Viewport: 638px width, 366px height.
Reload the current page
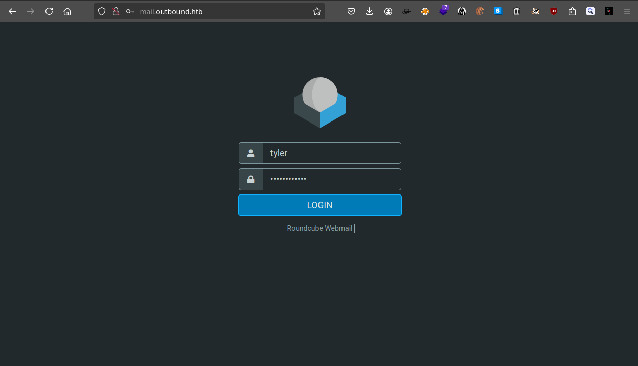click(x=49, y=11)
